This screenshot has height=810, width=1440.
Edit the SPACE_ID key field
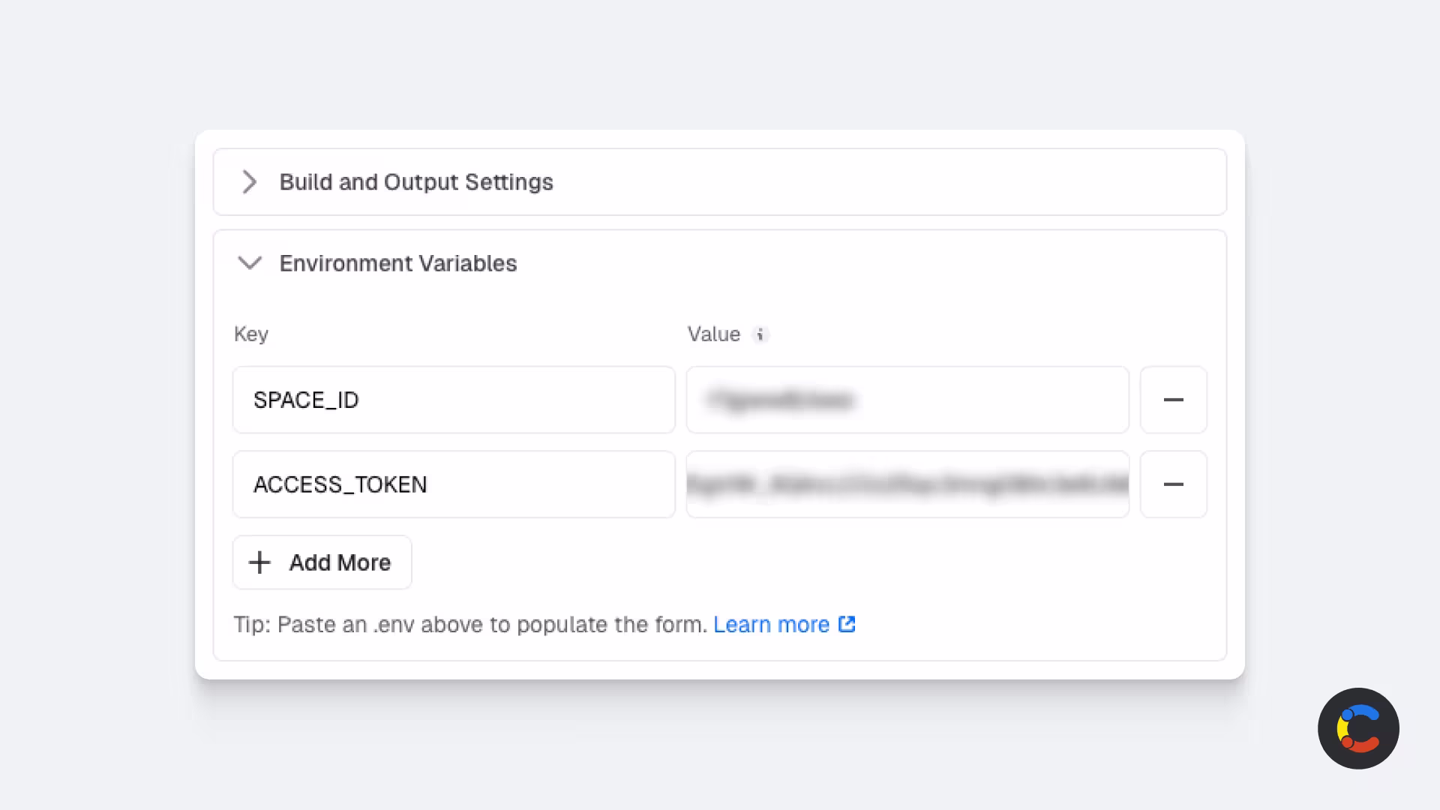pyautogui.click(x=454, y=400)
